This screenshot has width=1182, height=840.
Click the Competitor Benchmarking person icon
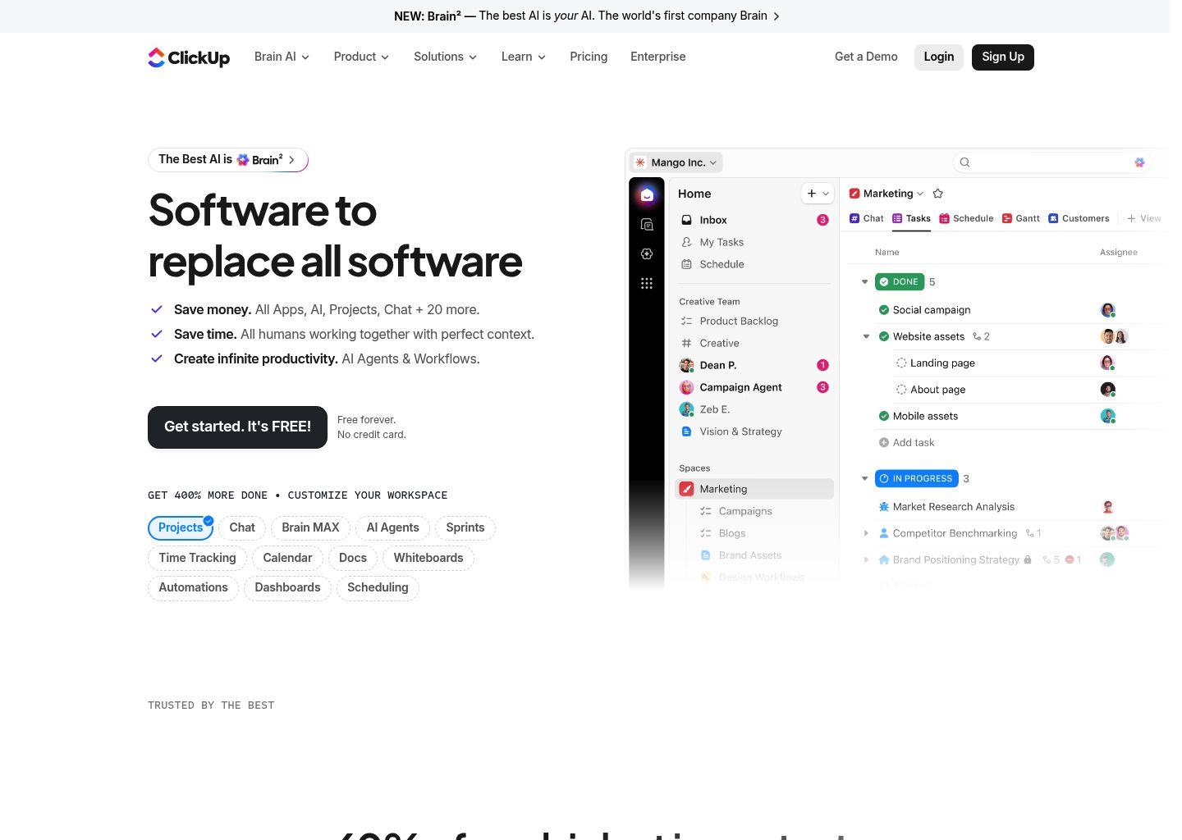tap(884, 533)
